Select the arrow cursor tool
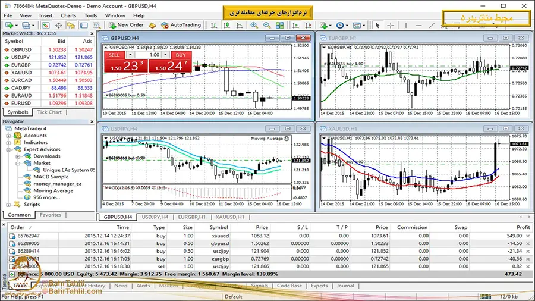Screen dimensions: 535x301 point(377,25)
